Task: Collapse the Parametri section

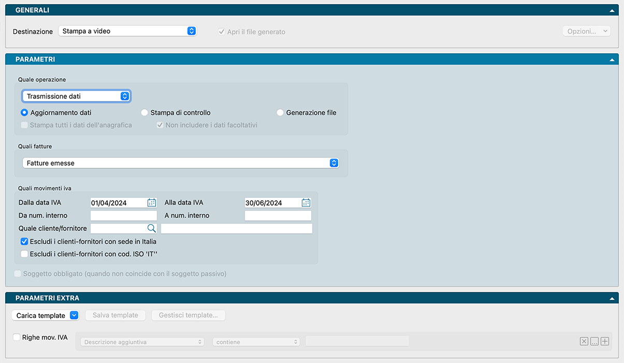Action: pyautogui.click(x=612, y=60)
